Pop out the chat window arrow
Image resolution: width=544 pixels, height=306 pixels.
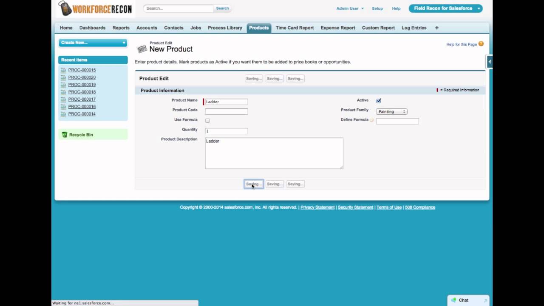pos(485,300)
